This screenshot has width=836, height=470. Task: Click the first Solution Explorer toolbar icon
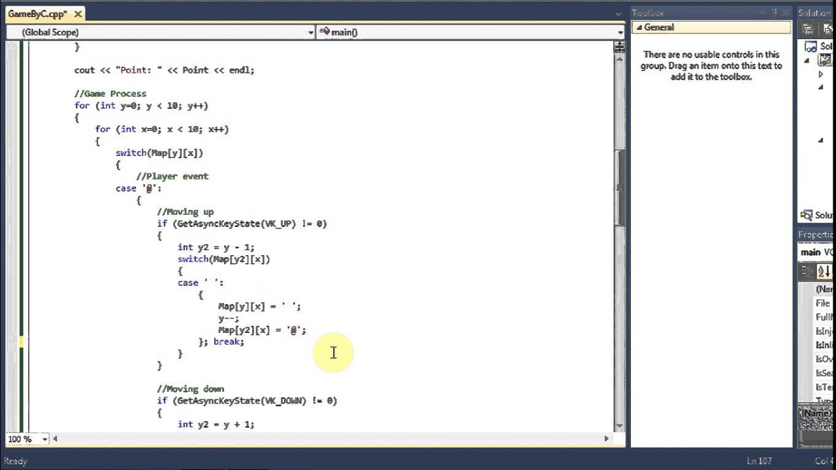click(808, 29)
